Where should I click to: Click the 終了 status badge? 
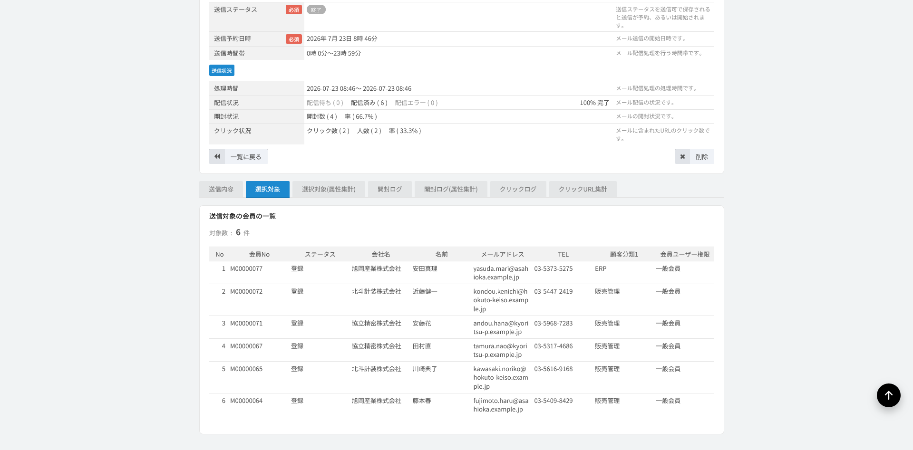(x=316, y=10)
